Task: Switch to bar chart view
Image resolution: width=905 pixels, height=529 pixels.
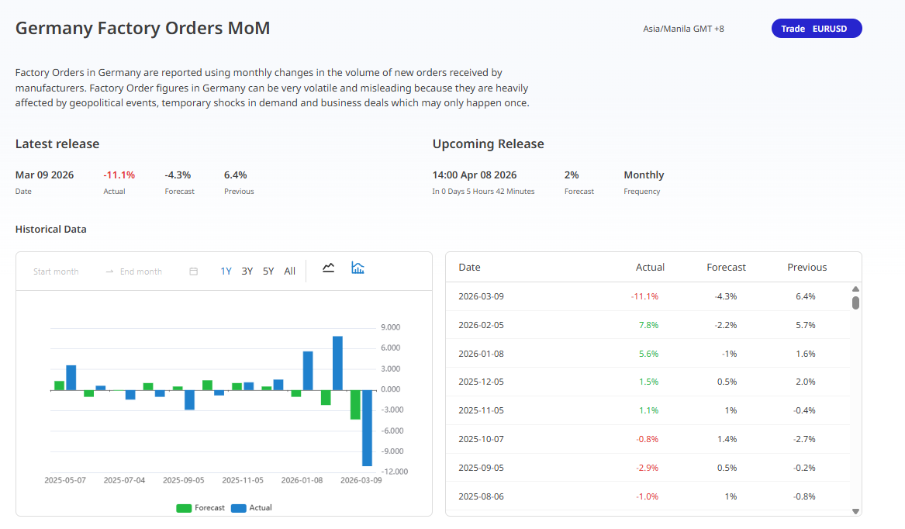Action: point(358,268)
